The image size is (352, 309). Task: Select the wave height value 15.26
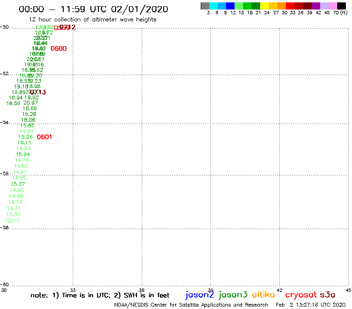pos(26,137)
